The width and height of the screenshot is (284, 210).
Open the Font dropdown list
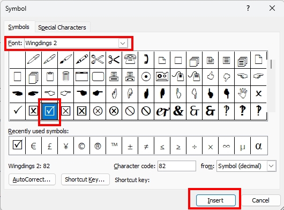(x=123, y=43)
